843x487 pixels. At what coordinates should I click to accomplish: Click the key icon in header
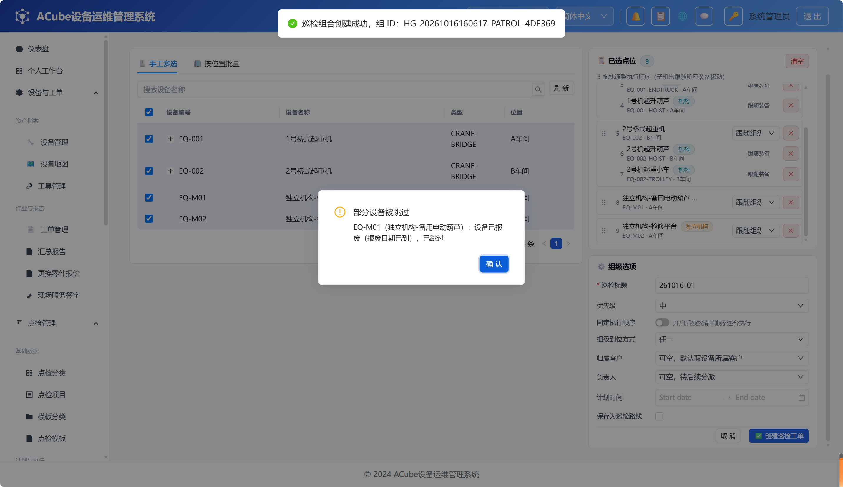[733, 16]
